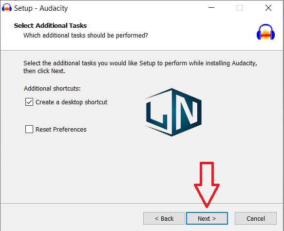This screenshot has height=231, width=284.
Task: Click the Audacity icon in the title bar
Action: (7, 8)
